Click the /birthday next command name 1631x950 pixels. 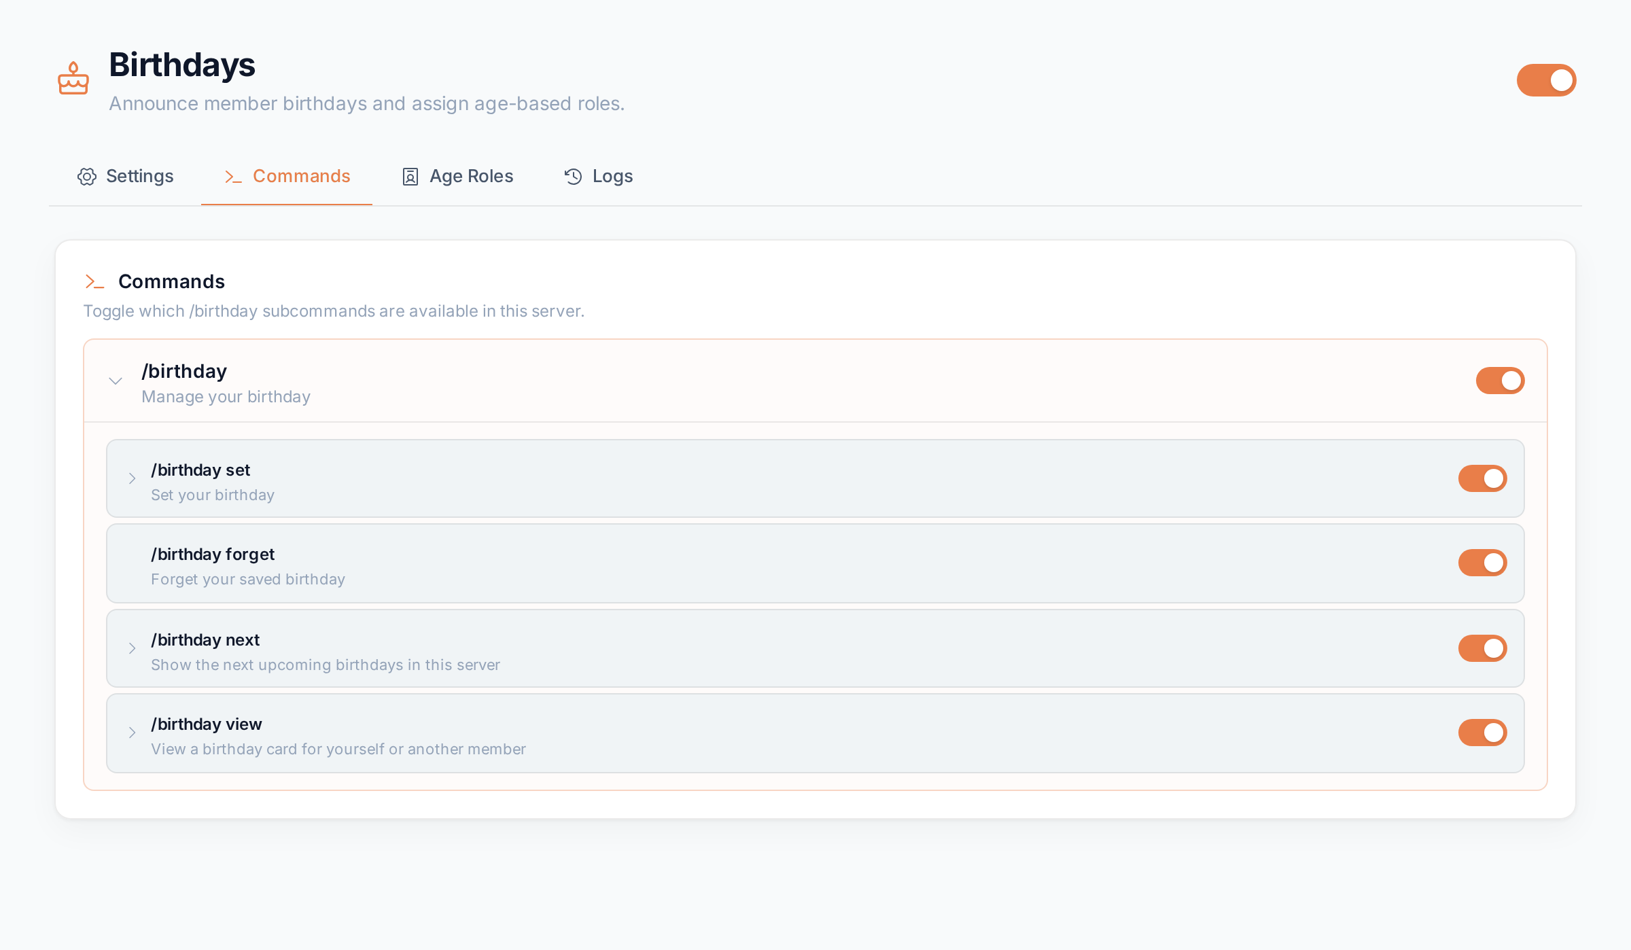pos(205,640)
